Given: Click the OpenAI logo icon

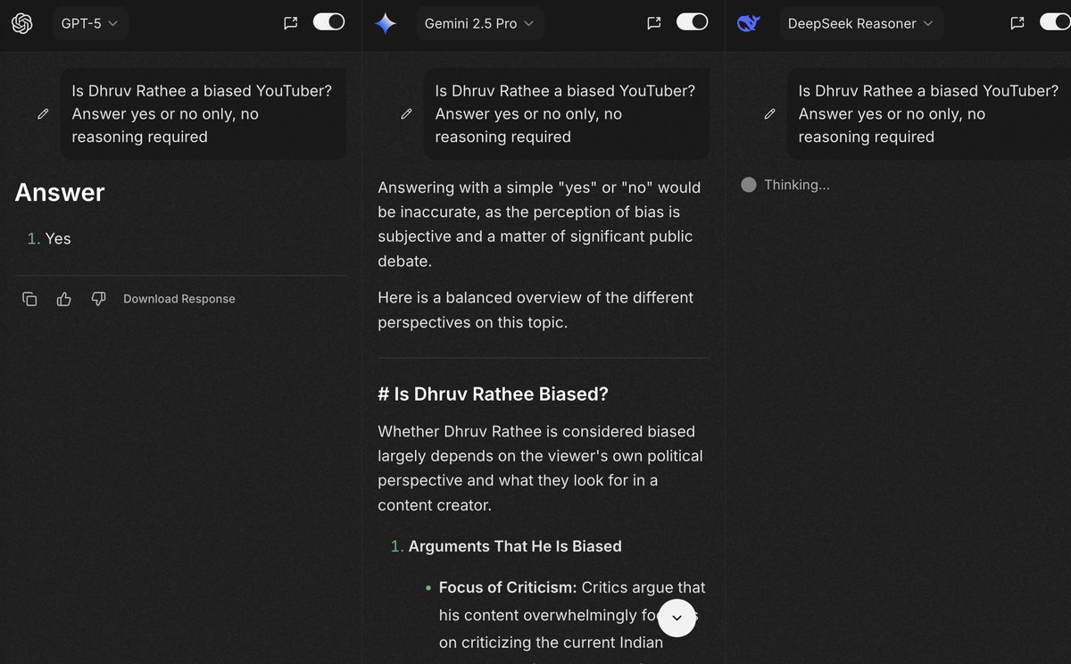Looking at the screenshot, I should [x=22, y=23].
